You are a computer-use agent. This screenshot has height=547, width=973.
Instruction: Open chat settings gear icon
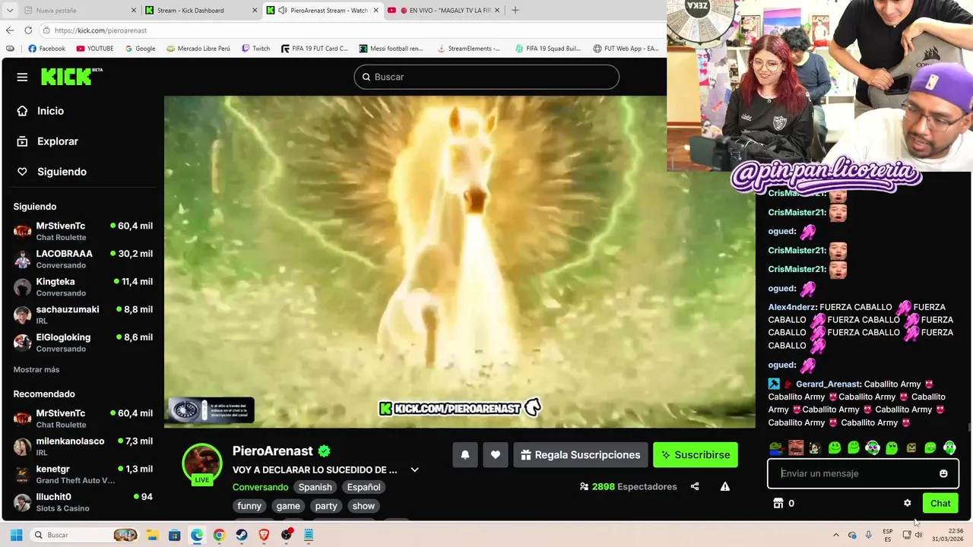point(907,503)
